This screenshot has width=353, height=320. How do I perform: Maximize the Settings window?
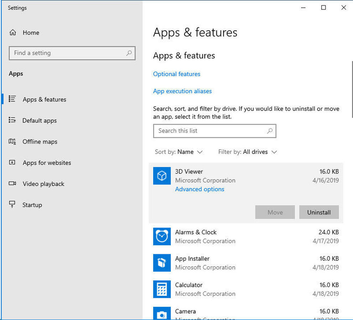[323, 7]
